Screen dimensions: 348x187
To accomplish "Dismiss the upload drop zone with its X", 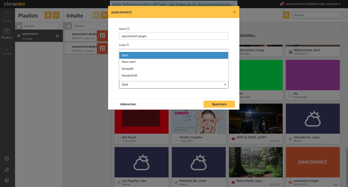I will coord(341,29).
